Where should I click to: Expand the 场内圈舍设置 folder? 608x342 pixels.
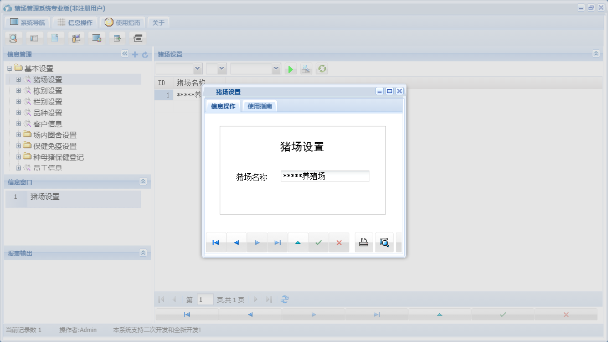point(19,134)
